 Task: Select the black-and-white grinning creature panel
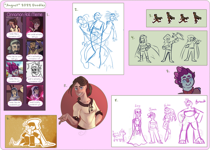click(35, 70)
